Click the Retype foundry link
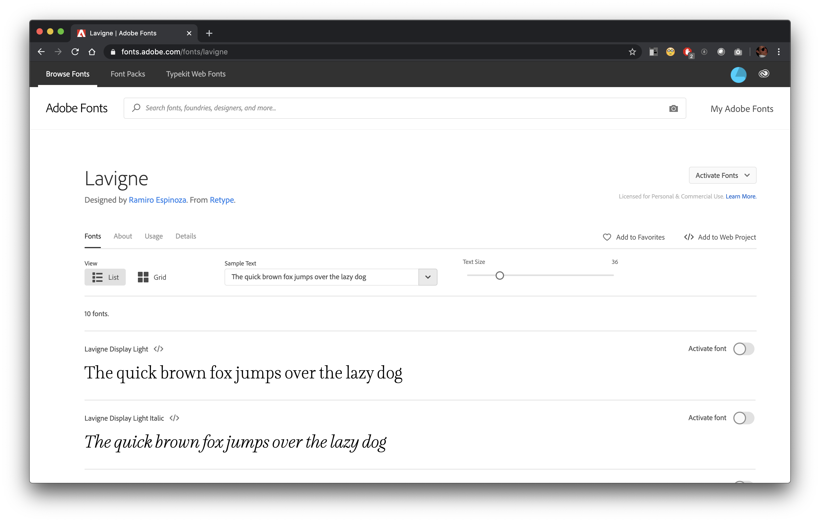The image size is (820, 522). point(221,200)
